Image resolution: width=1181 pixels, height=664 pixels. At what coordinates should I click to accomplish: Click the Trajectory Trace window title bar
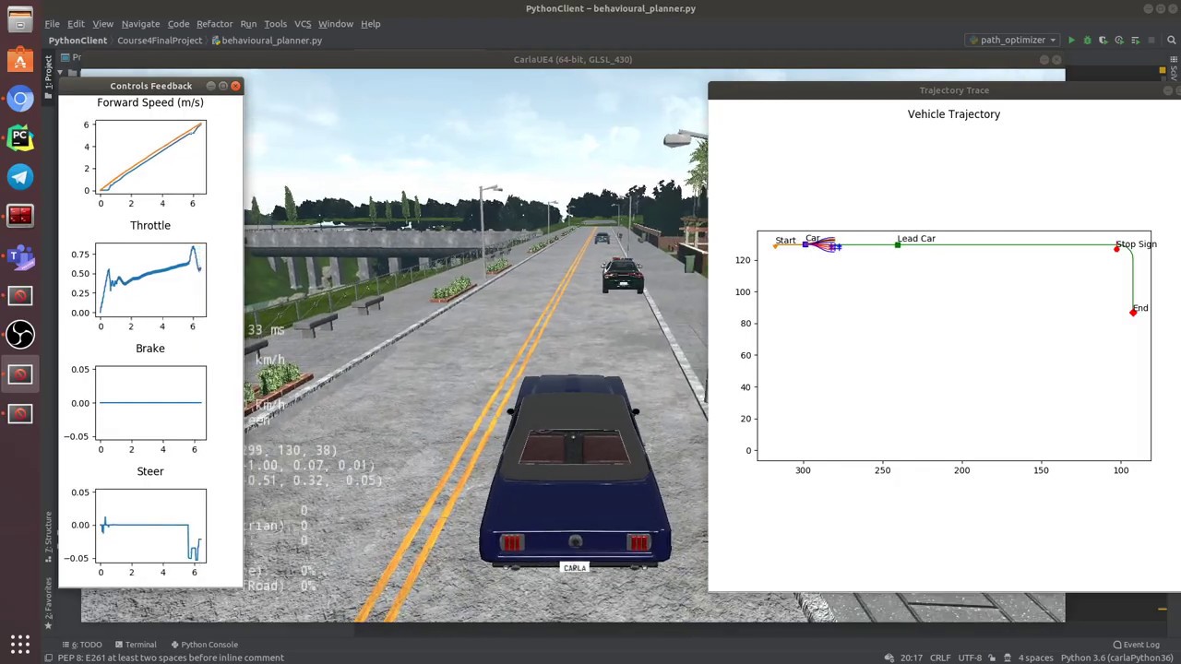click(944, 90)
